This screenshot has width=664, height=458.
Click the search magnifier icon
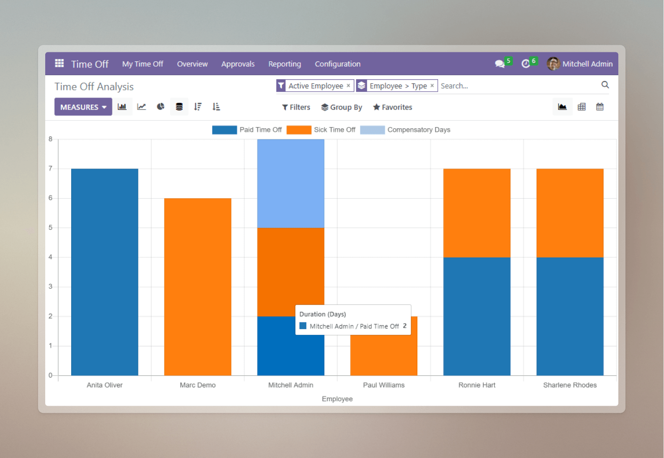click(605, 85)
